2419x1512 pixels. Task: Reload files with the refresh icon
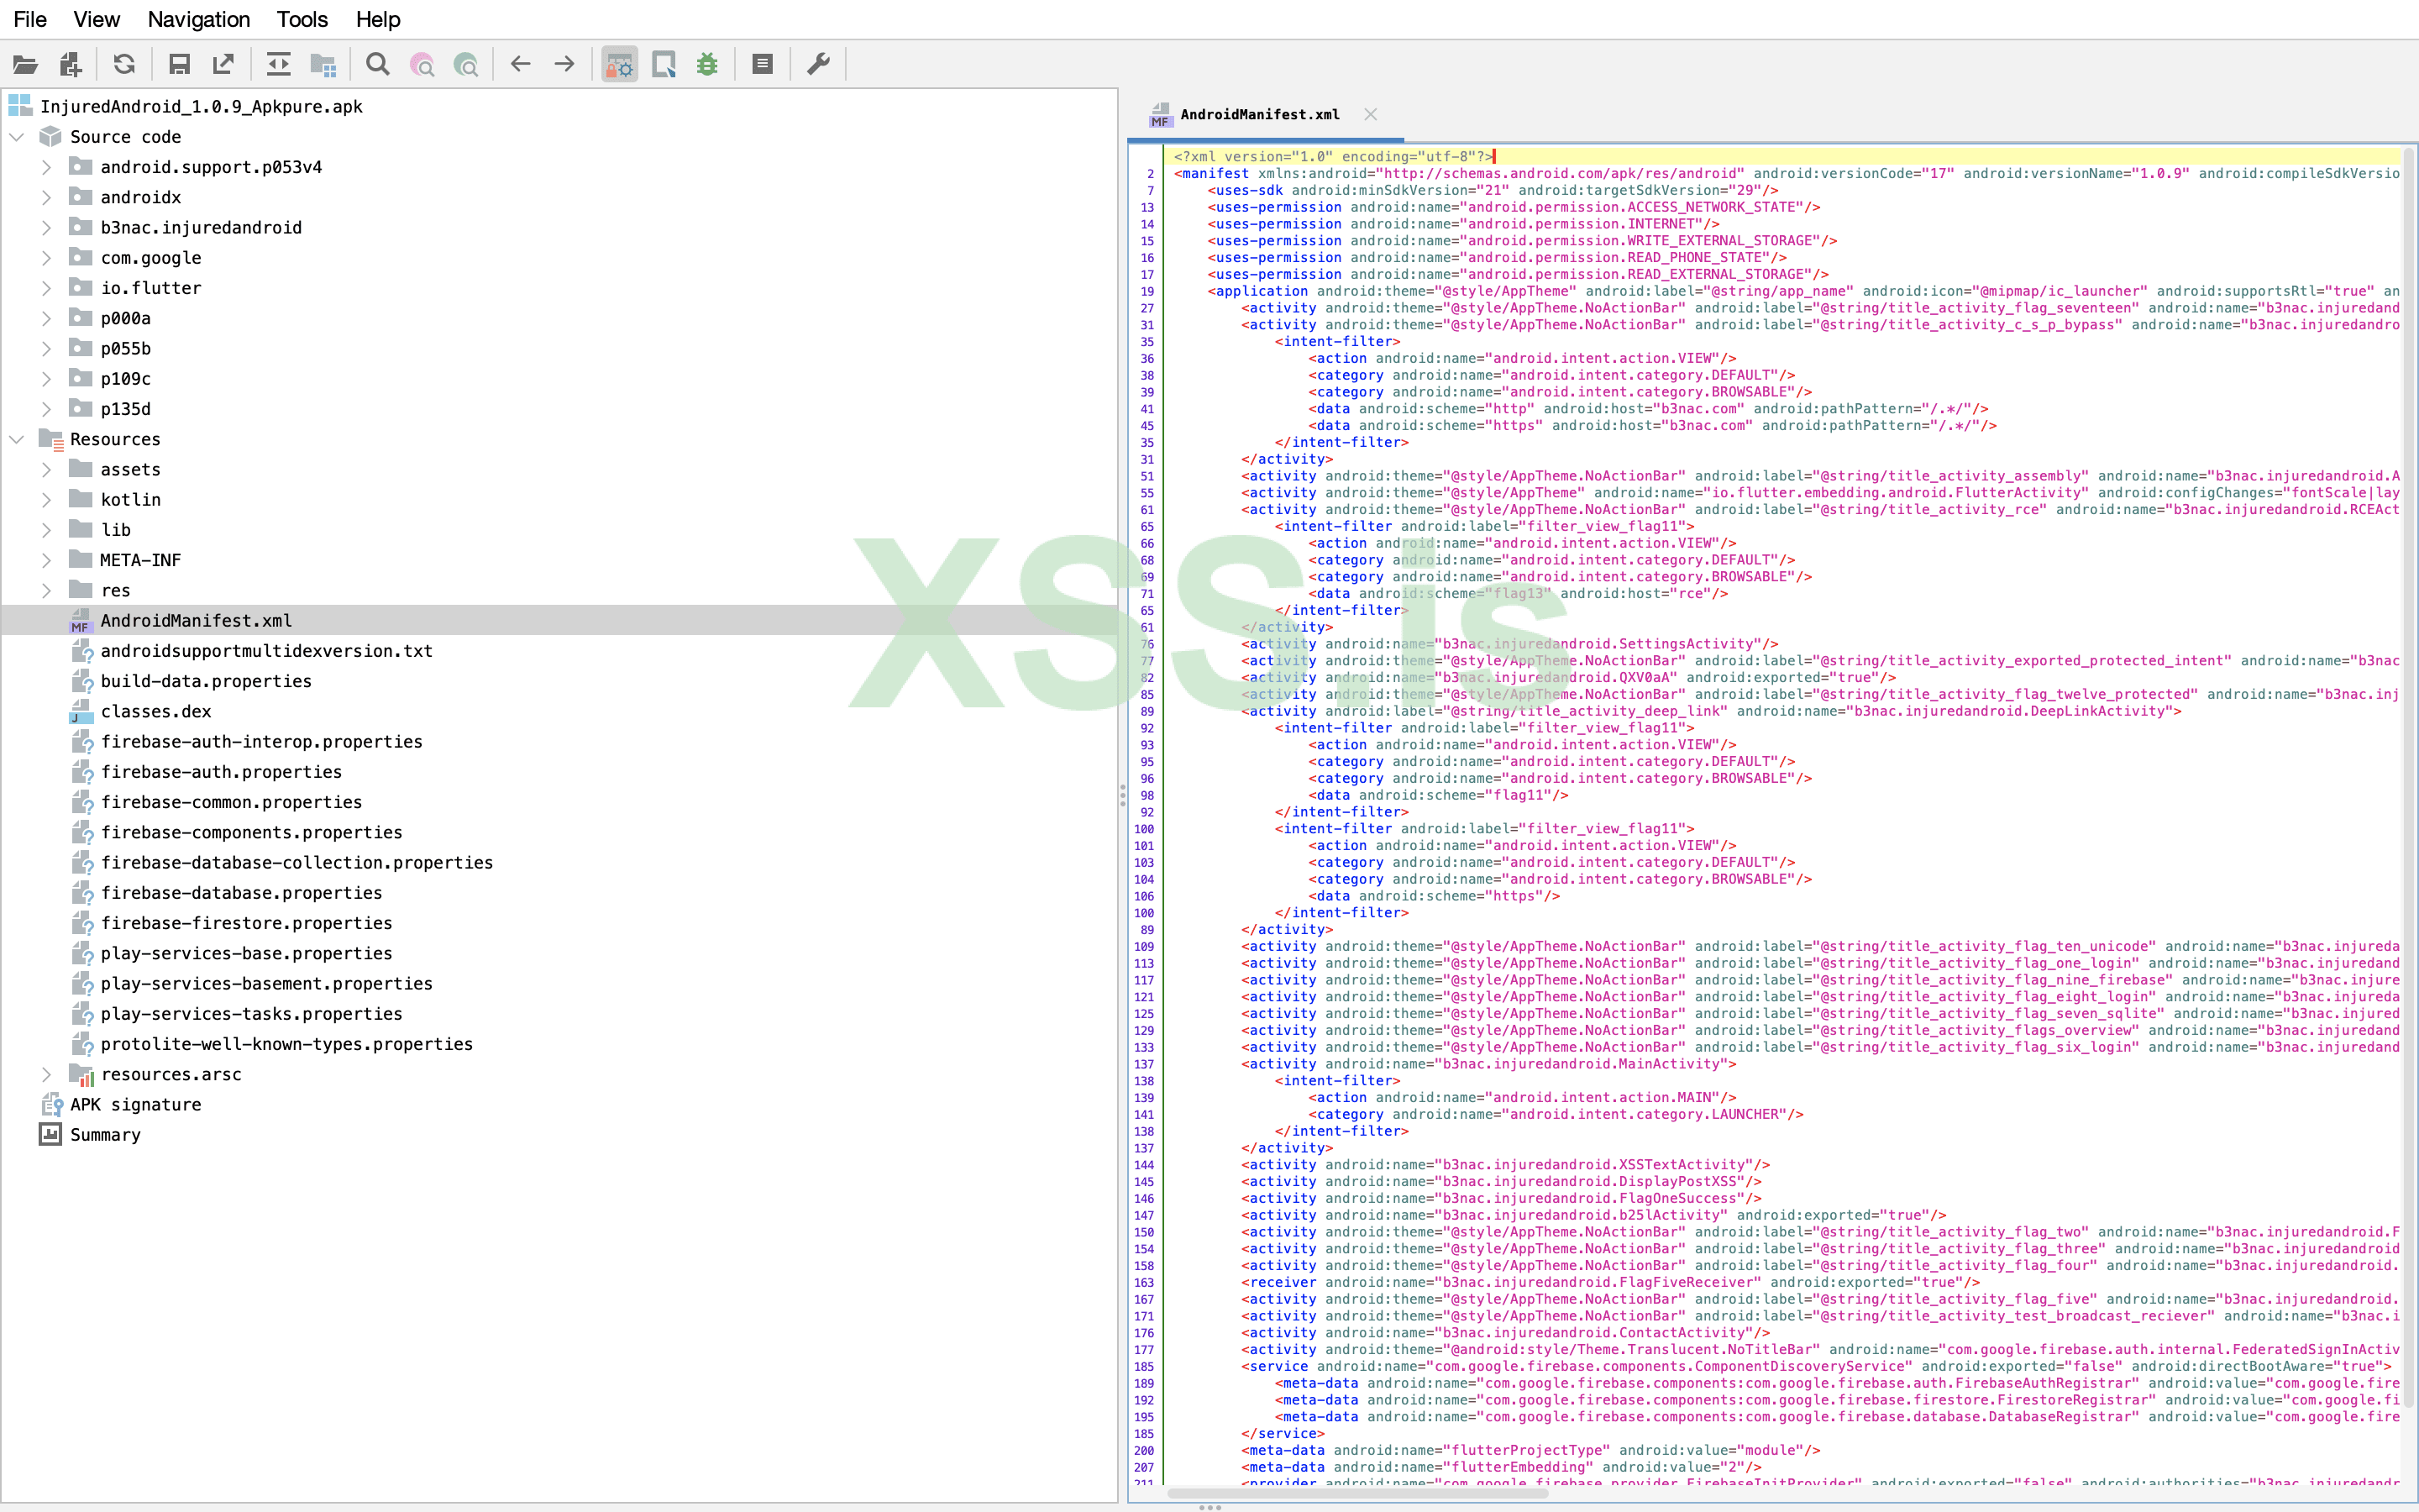(124, 65)
